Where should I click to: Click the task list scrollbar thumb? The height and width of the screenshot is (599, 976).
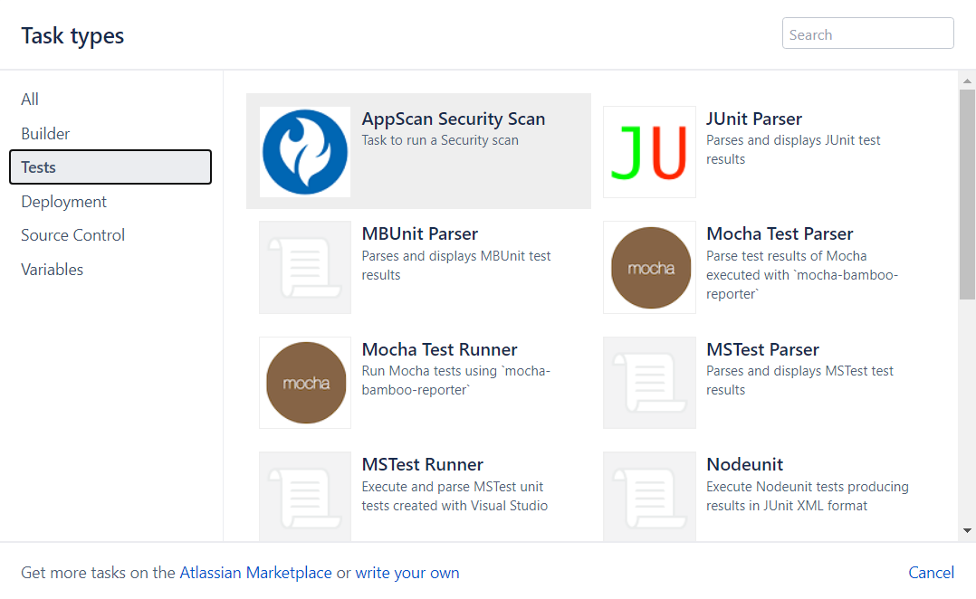click(967, 195)
